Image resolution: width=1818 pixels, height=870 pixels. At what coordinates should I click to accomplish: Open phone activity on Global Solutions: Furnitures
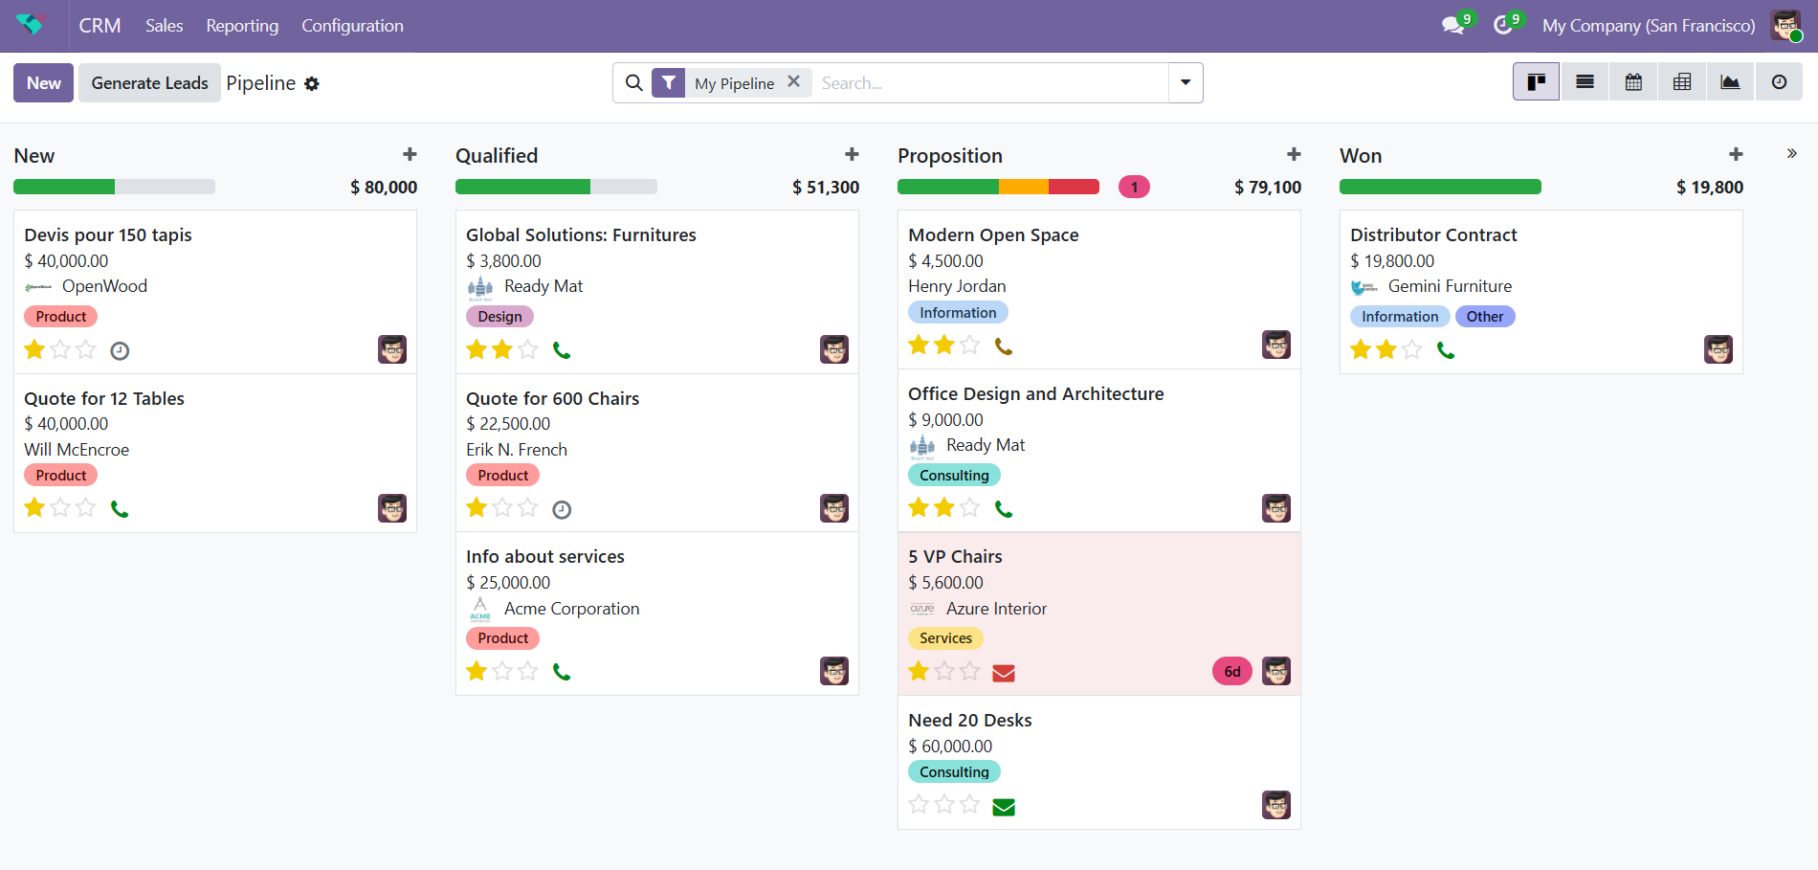(562, 351)
